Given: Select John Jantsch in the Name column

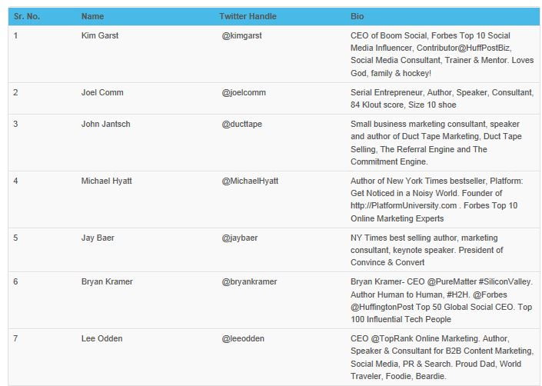Looking at the screenshot, I should (105, 124).
